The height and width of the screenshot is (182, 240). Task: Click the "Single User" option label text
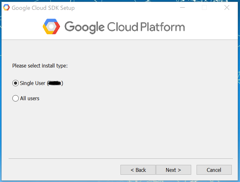click(33, 83)
